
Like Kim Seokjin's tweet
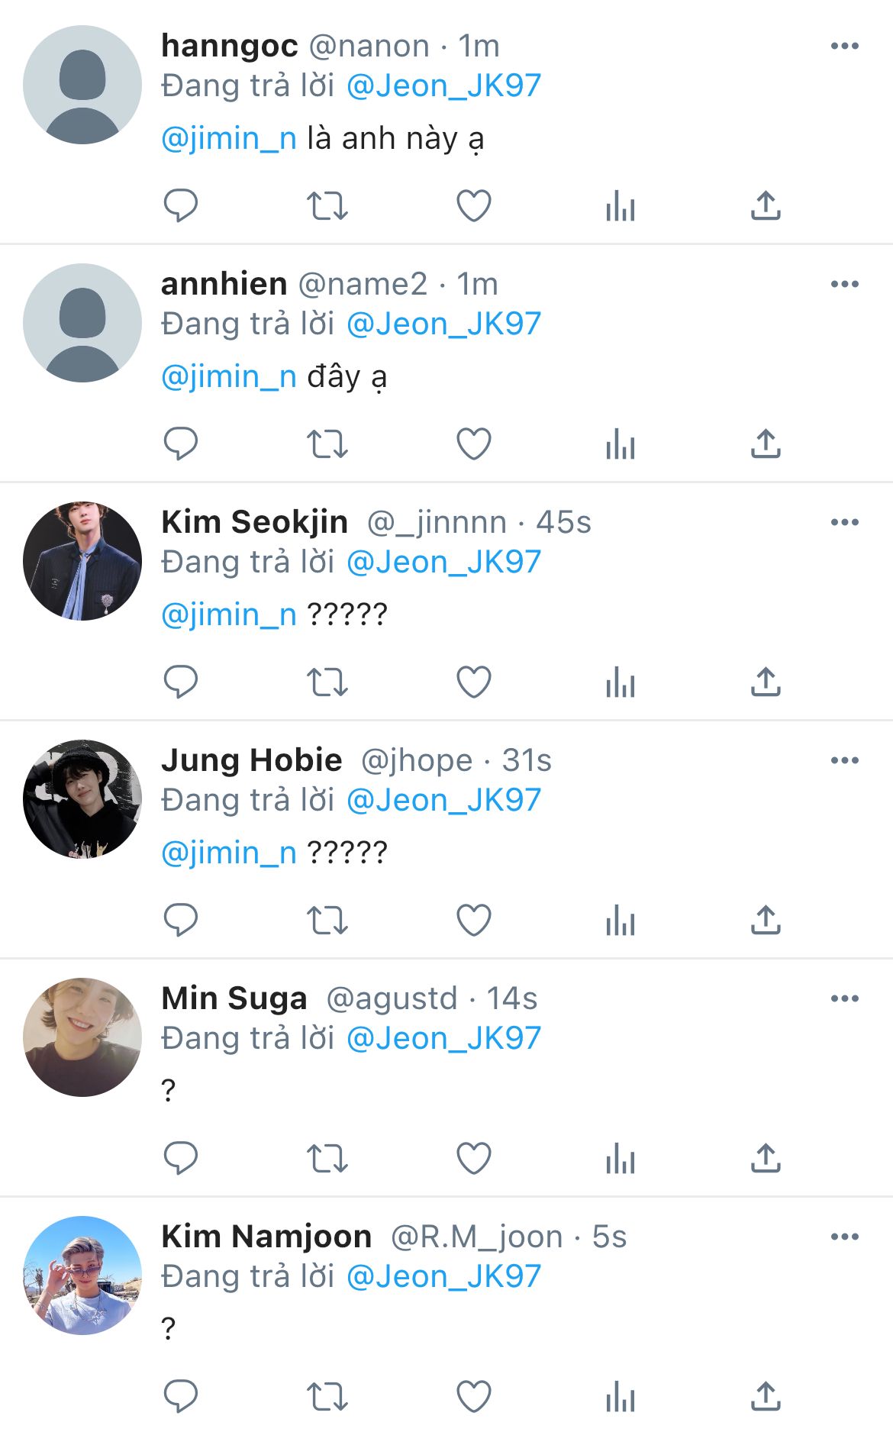click(x=473, y=682)
